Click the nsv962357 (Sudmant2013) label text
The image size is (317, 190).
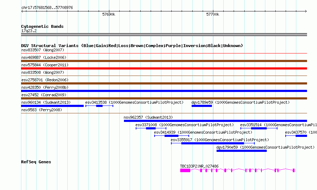(x=148, y=117)
